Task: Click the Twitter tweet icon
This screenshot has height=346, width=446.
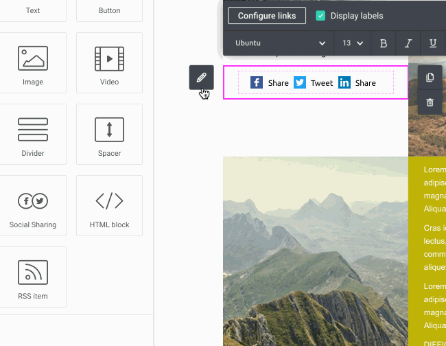Action: coord(300,82)
